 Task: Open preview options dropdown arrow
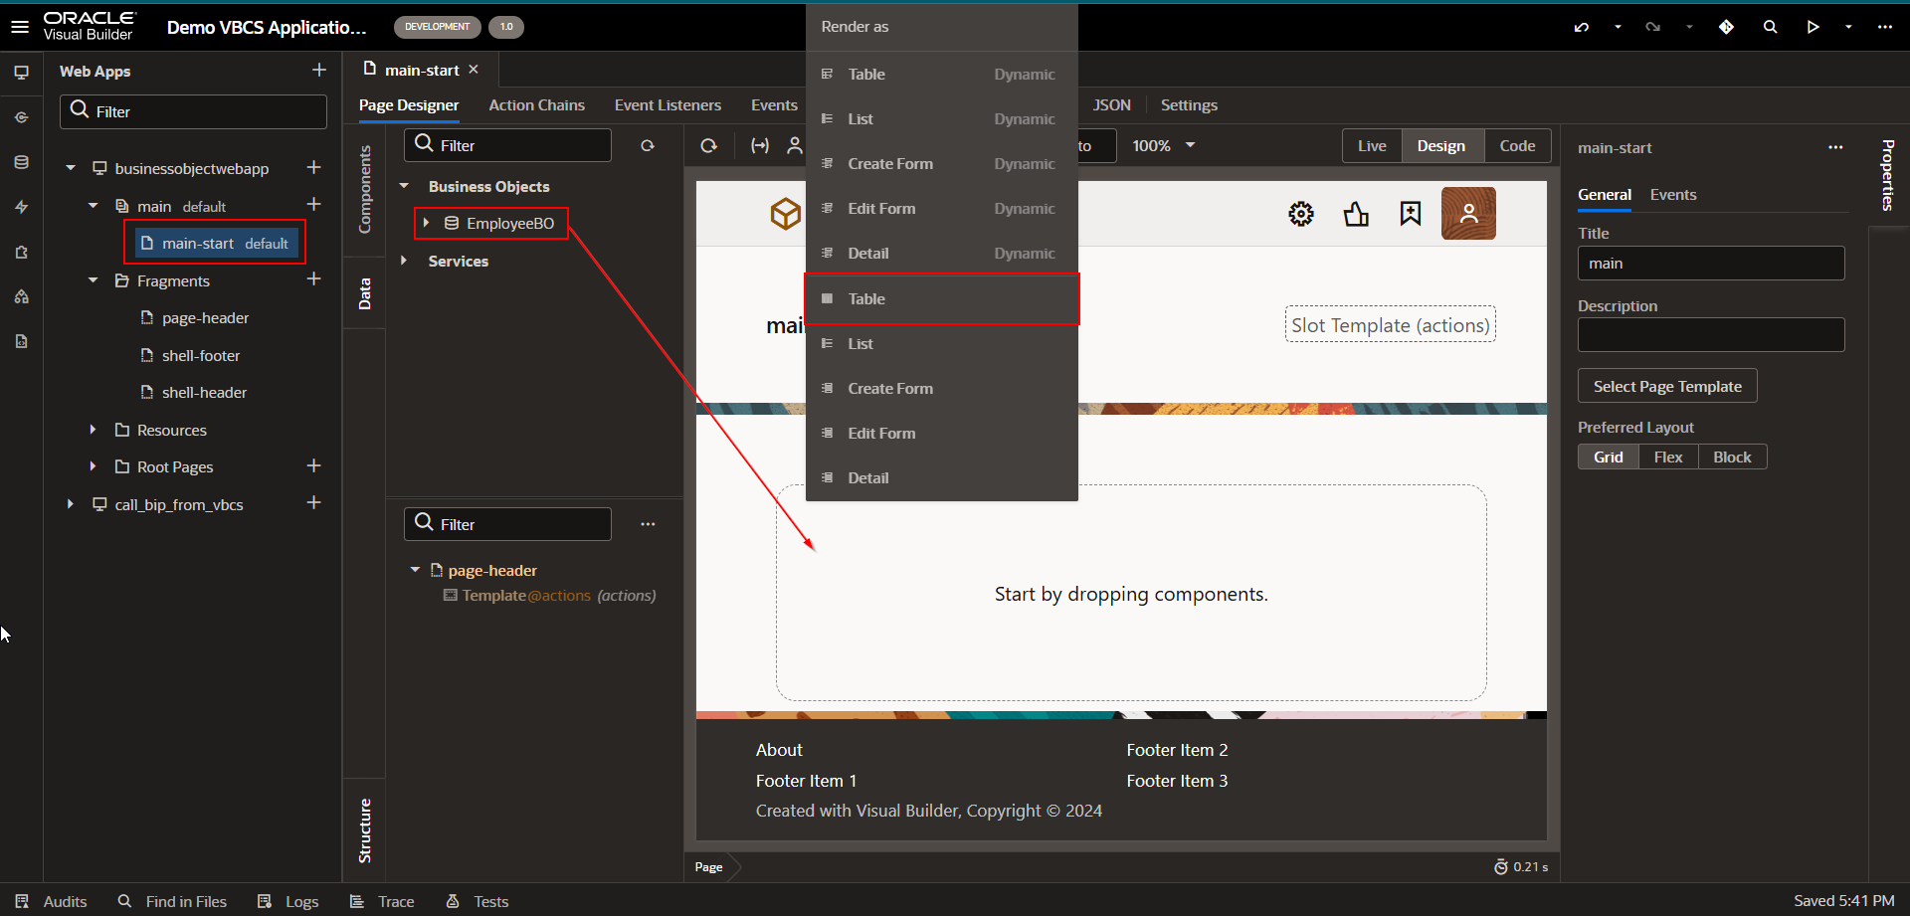[x=1848, y=27]
